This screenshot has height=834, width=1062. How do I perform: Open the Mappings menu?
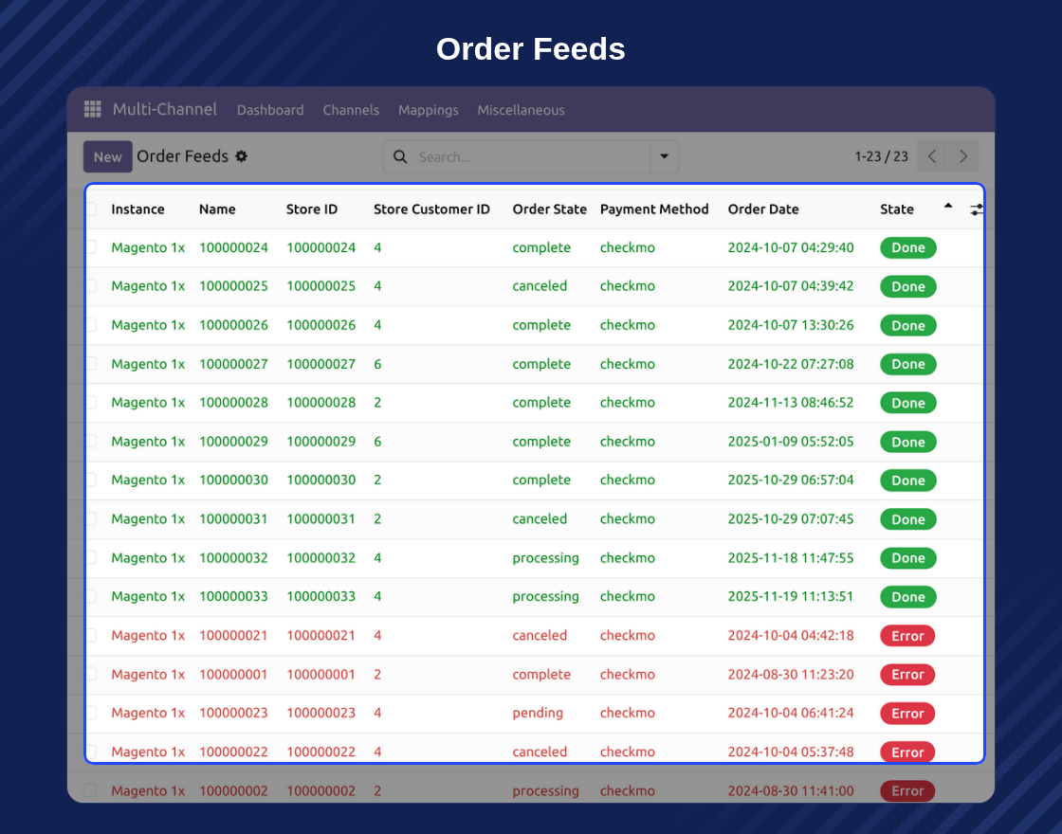click(x=428, y=110)
